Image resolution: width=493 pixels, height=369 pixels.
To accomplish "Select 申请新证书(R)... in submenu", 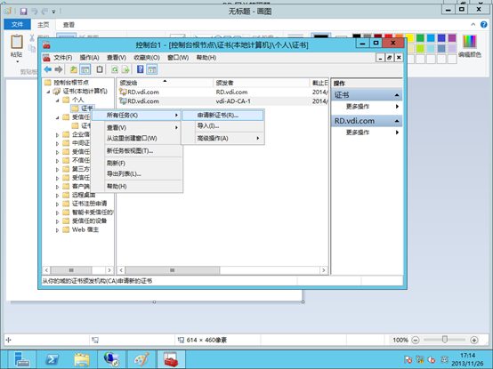I will click(x=222, y=116).
